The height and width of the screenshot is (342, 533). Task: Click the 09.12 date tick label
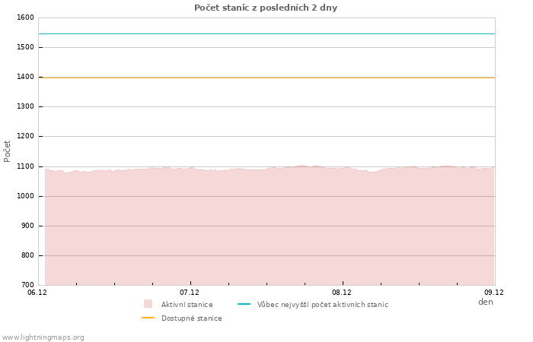pos(494,292)
